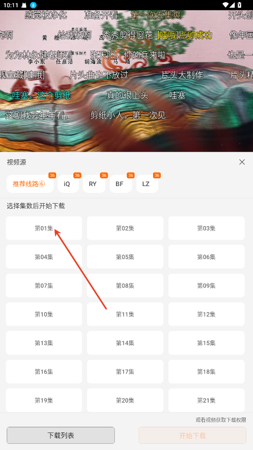Choose episode 第15集
Viewport: 253px width, 450px height.
[x=206, y=343]
